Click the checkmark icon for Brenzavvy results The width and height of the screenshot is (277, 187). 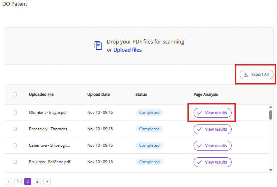click(x=199, y=129)
